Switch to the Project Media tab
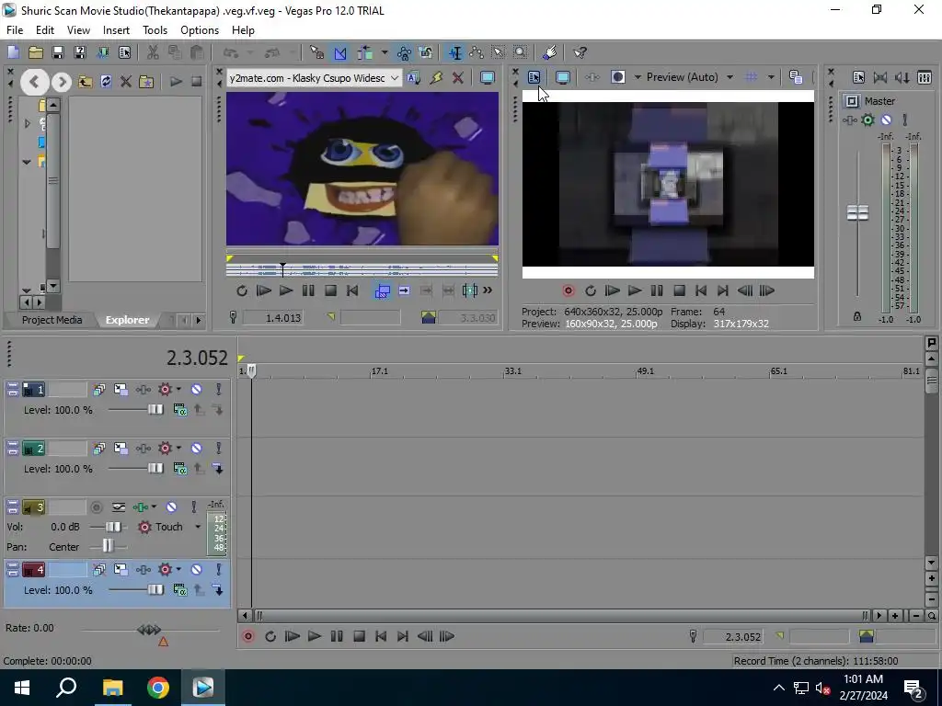Image resolution: width=942 pixels, height=706 pixels. tap(52, 320)
